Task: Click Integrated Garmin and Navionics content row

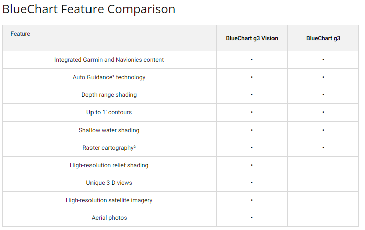Action: [x=109, y=60]
